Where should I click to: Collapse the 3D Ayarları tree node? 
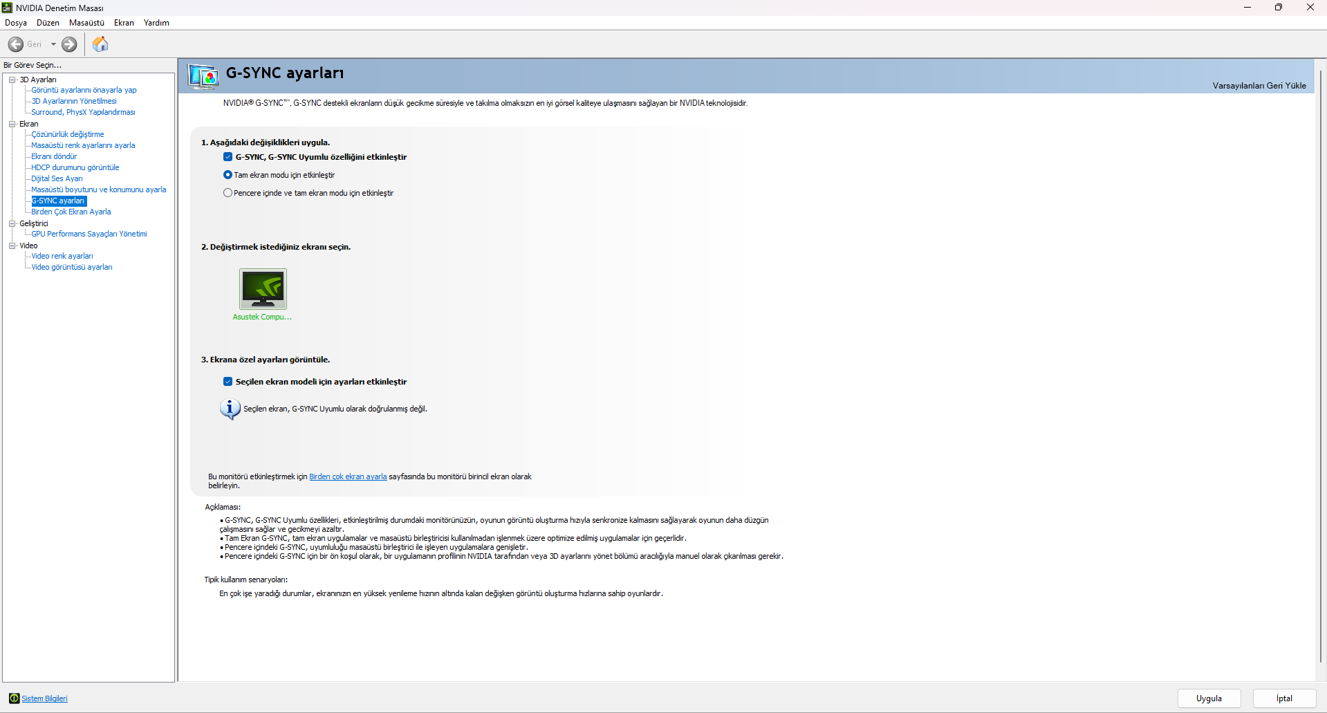coord(12,80)
